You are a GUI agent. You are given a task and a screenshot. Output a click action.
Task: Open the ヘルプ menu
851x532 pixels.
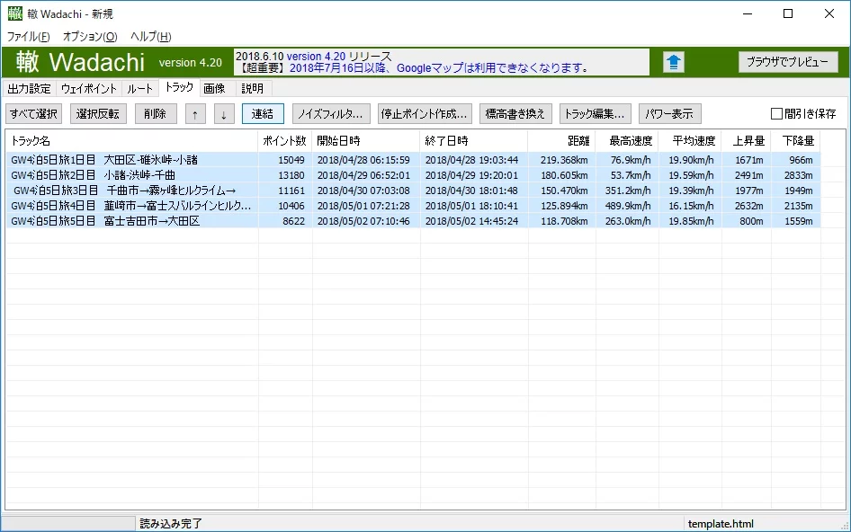click(x=151, y=36)
